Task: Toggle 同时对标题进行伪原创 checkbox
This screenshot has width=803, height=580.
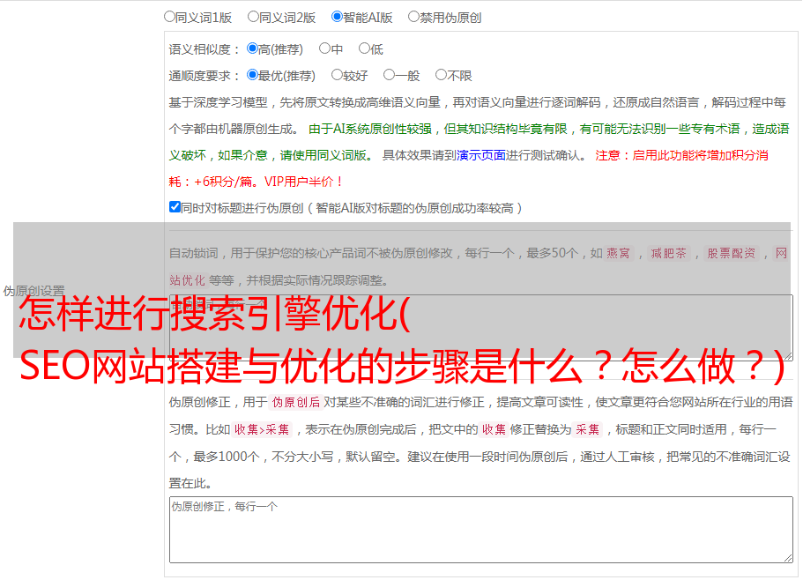Action: tap(175, 207)
